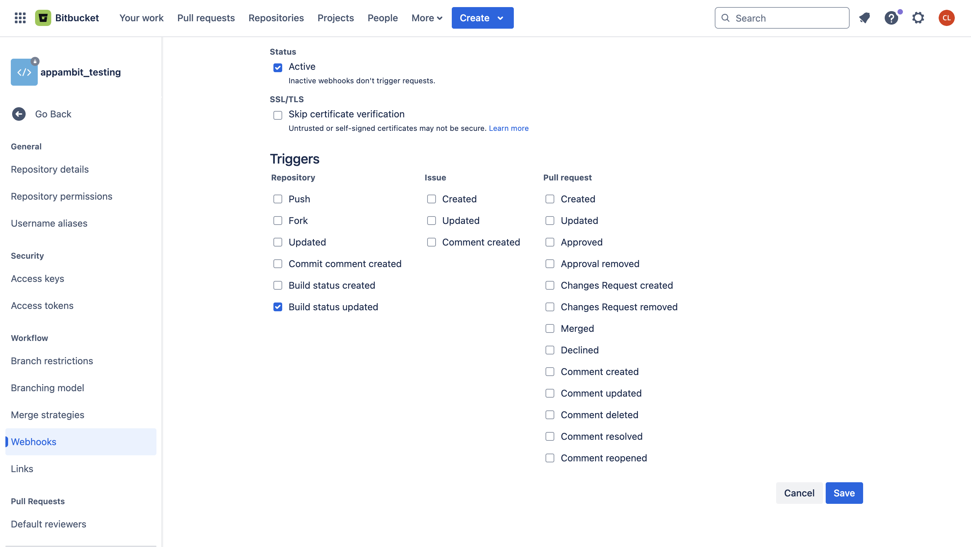Screen dimensions: 971x547
Task: Open the notifications megaphone icon
Action: click(x=865, y=18)
